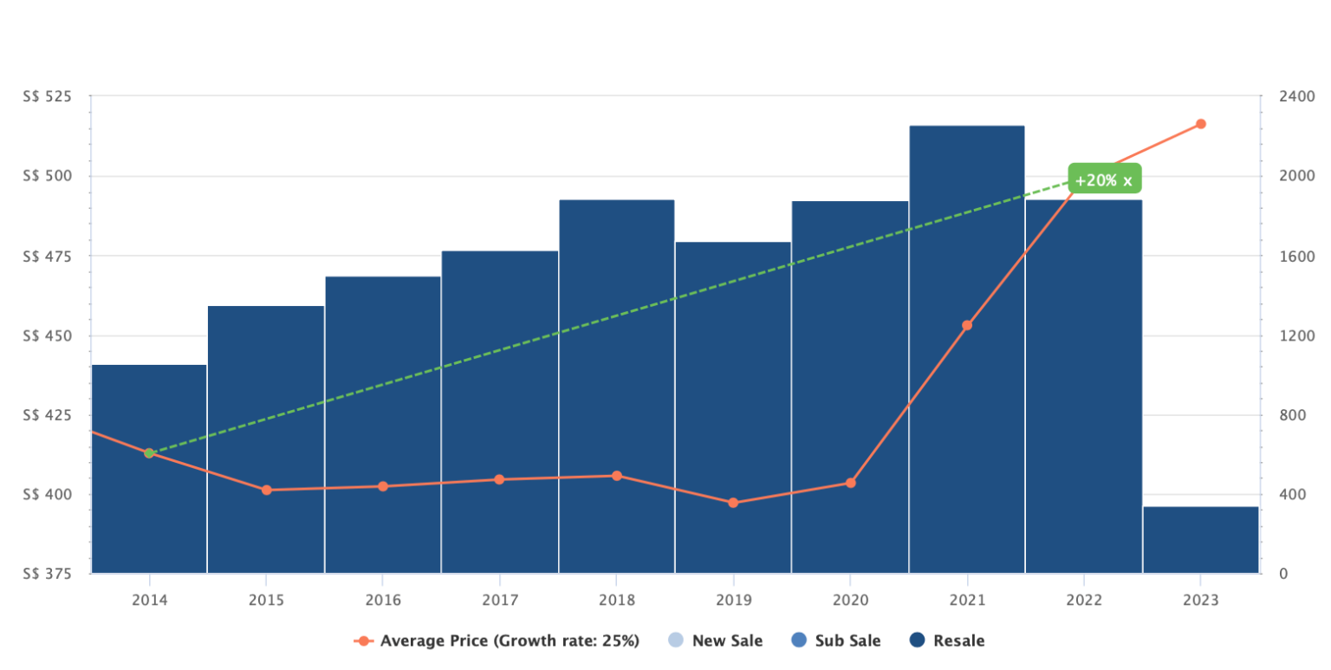
Task: Toggle the Sub Sale legend item
Action: tap(847, 641)
